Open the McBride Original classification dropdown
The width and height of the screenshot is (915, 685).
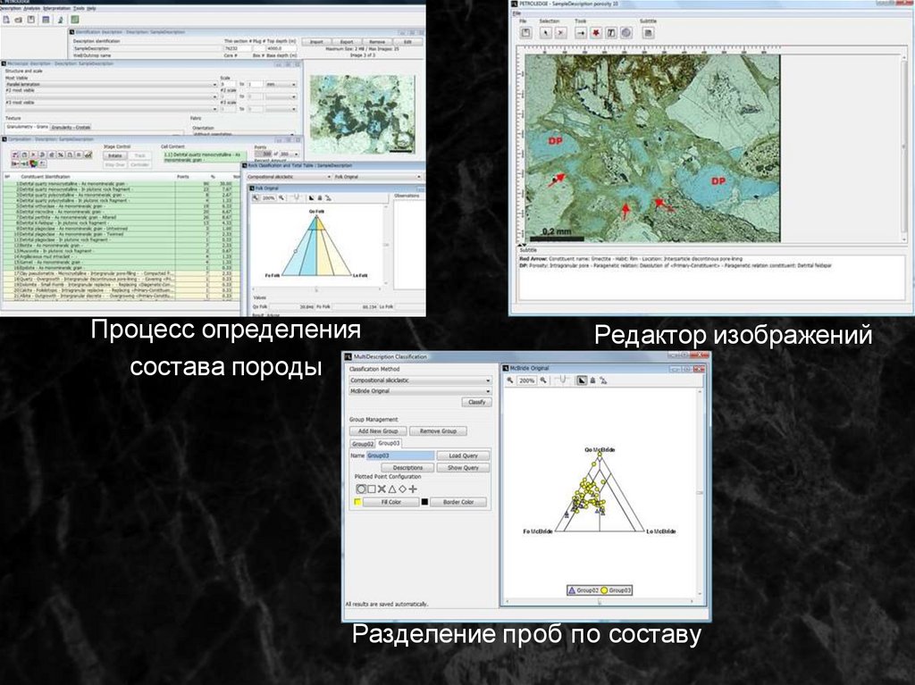pyautogui.click(x=420, y=391)
